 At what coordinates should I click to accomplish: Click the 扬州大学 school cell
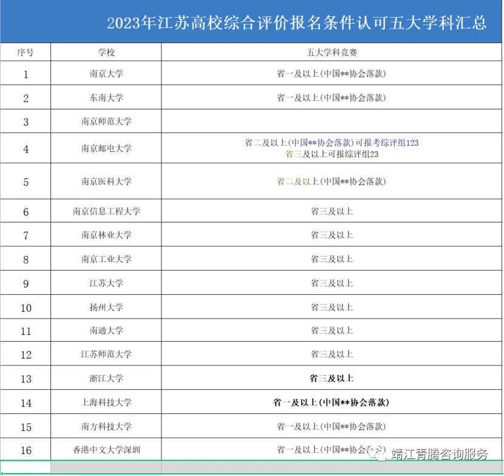coord(106,308)
